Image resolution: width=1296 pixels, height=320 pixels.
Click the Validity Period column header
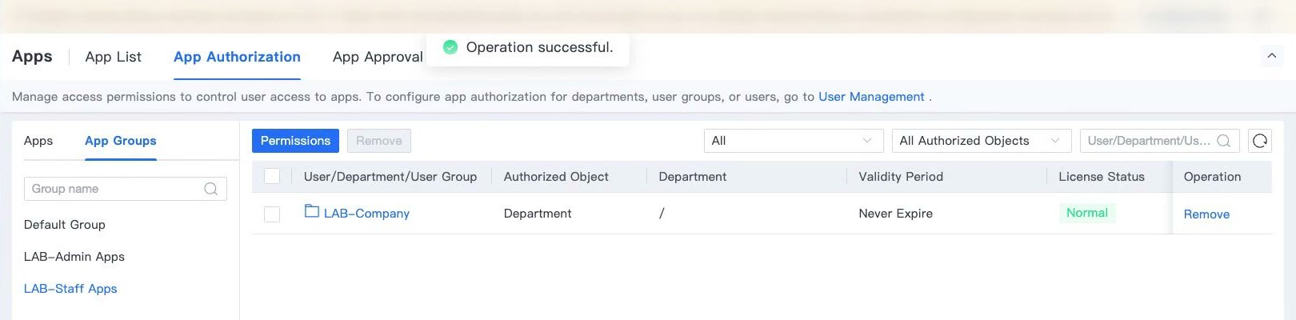(x=901, y=177)
